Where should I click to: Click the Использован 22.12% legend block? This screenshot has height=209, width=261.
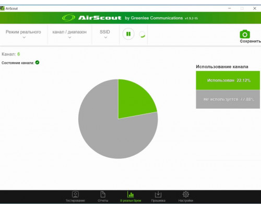[x=228, y=80]
